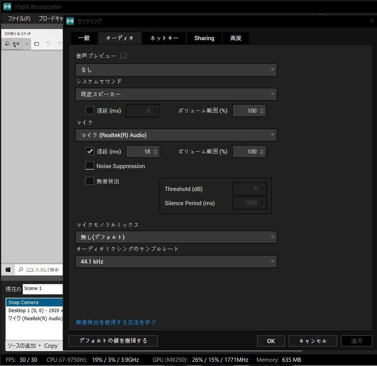Open the システムサウンド dropdown 既定スピーカー
Viewport: 377px width, 366px height.
click(176, 94)
